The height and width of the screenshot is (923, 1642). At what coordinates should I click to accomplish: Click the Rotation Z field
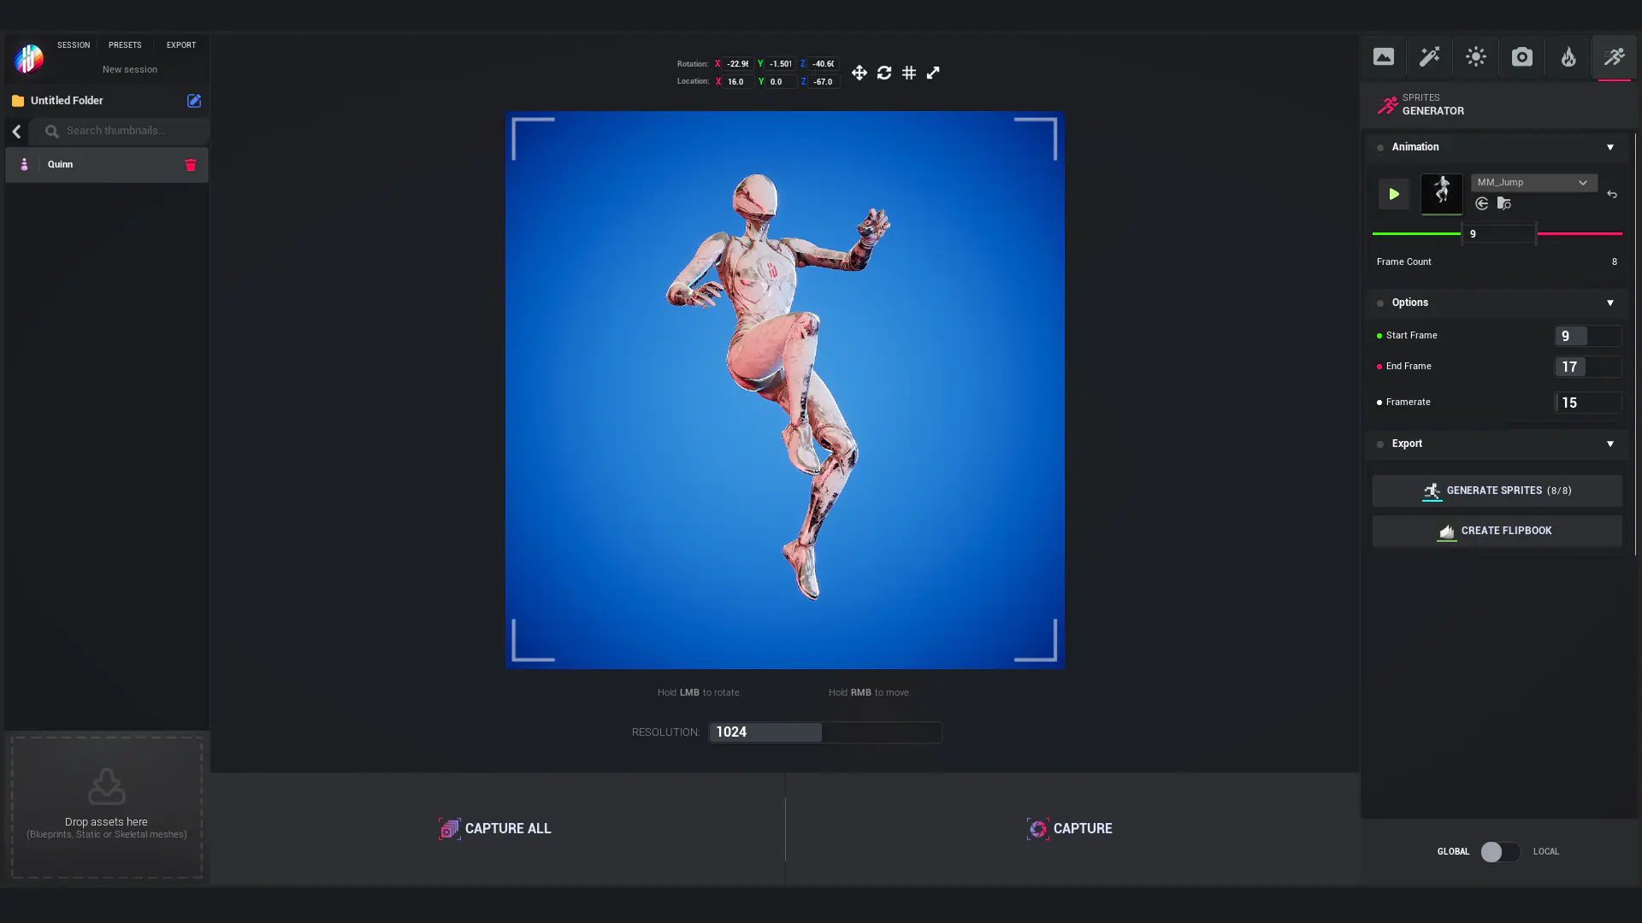(x=823, y=64)
